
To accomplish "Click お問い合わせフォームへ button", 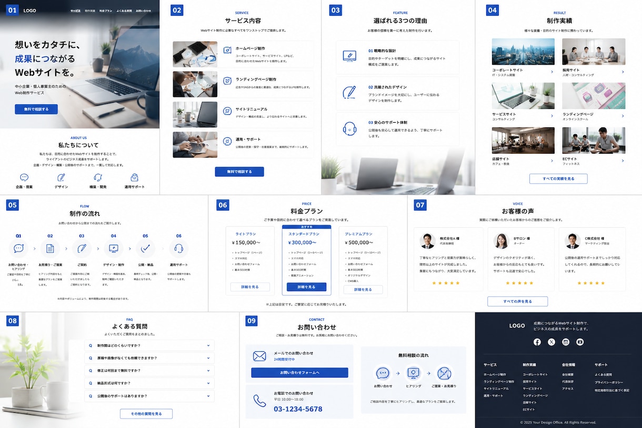I will (299, 373).
